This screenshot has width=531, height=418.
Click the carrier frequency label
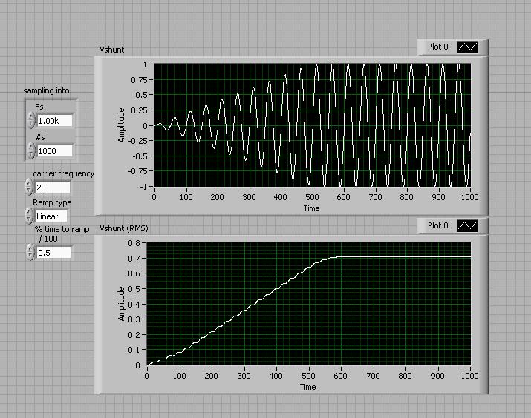(x=64, y=173)
